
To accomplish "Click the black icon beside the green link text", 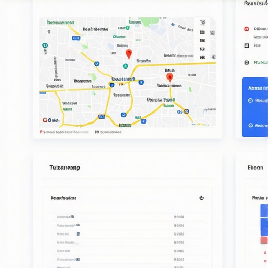I will tap(247, 62).
